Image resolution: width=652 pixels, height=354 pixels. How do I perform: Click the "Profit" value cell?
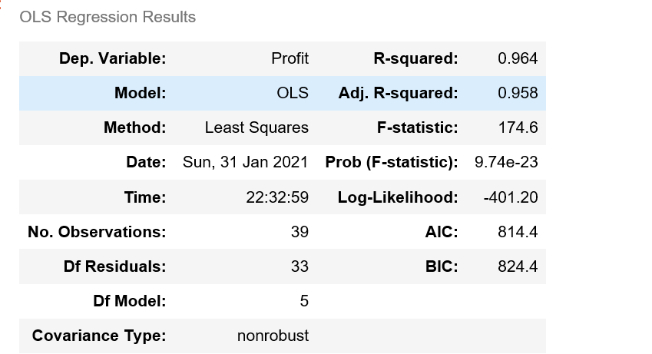tap(290, 58)
